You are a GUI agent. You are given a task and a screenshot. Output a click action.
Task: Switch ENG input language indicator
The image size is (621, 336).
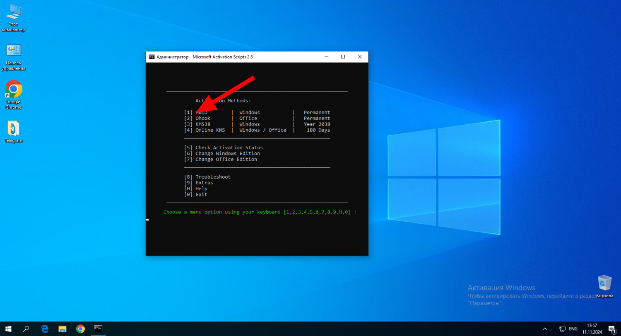[x=573, y=329]
